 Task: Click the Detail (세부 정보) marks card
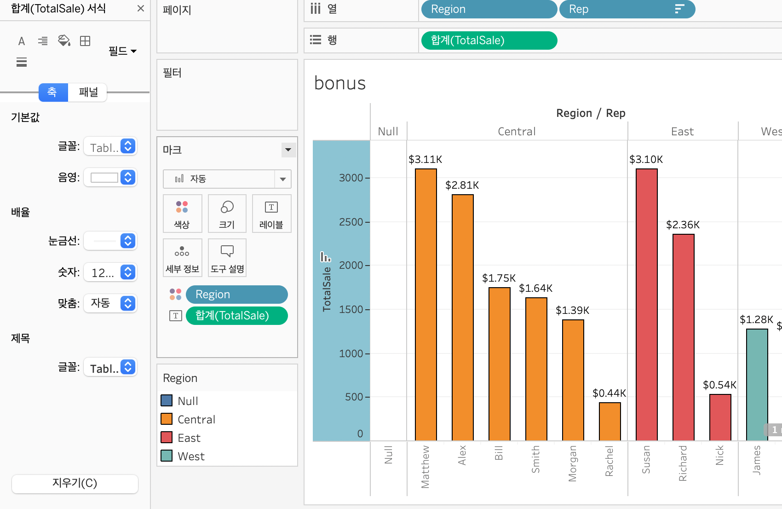(182, 258)
